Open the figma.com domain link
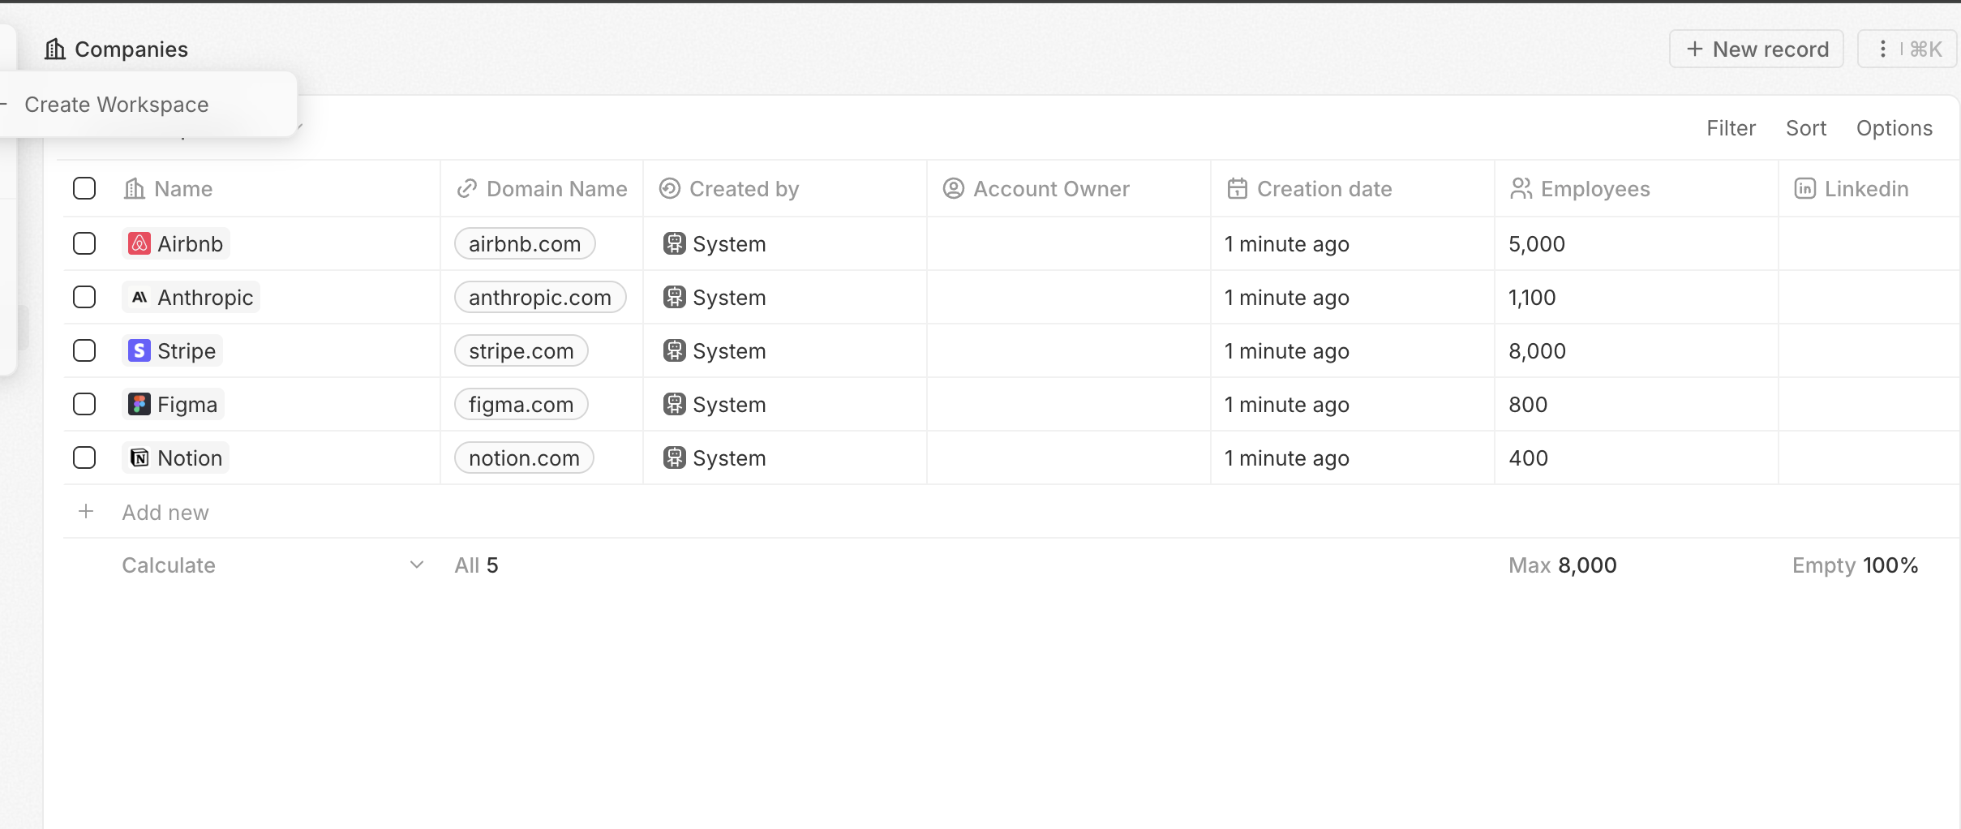Image resolution: width=1961 pixels, height=829 pixels. pyautogui.click(x=521, y=404)
